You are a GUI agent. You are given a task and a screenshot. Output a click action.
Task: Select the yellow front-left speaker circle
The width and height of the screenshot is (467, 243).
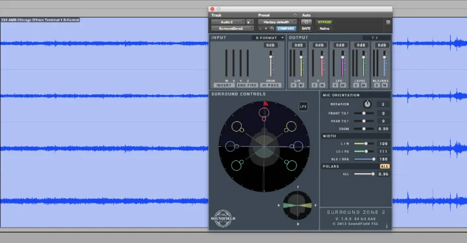[x=237, y=126]
